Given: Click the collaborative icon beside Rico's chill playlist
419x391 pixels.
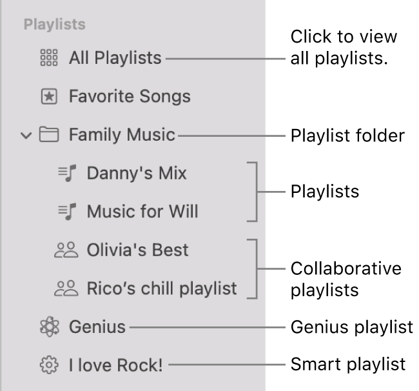Looking at the screenshot, I should click(66, 288).
